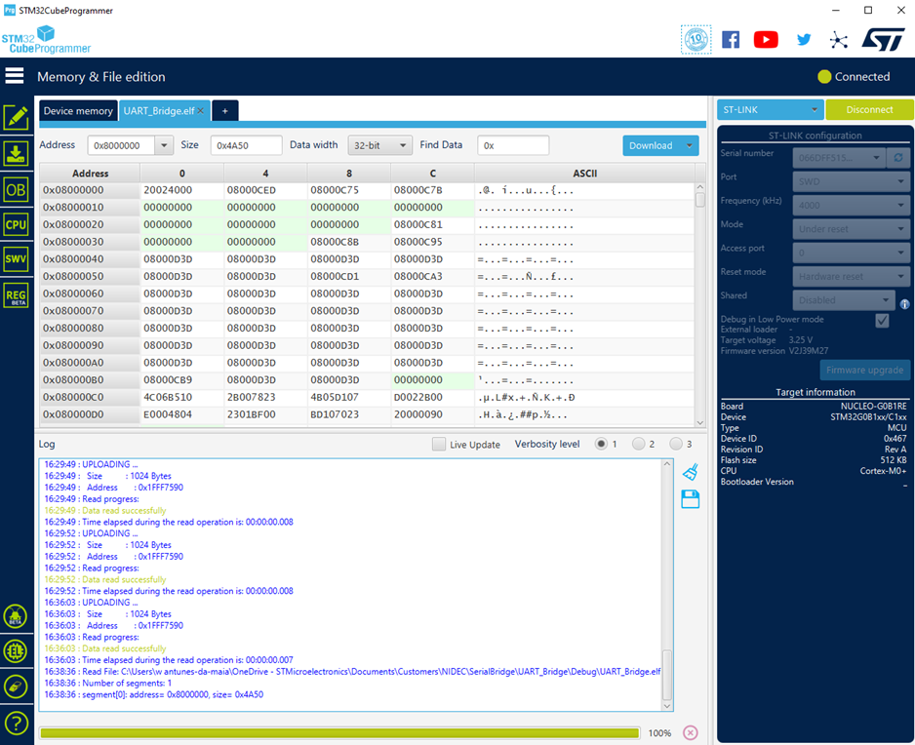Click the Size input field
915x745 pixels.
pyautogui.click(x=246, y=145)
